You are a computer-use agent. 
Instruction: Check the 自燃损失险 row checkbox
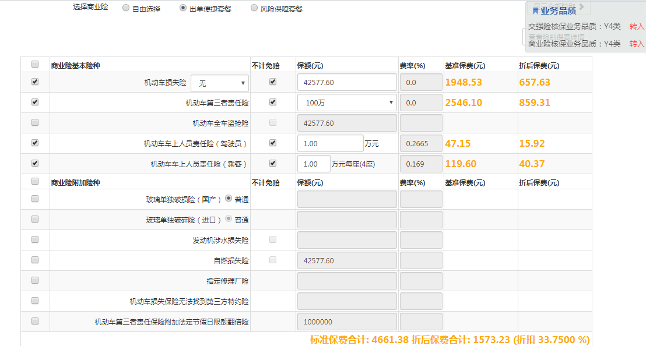click(x=35, y=260)
